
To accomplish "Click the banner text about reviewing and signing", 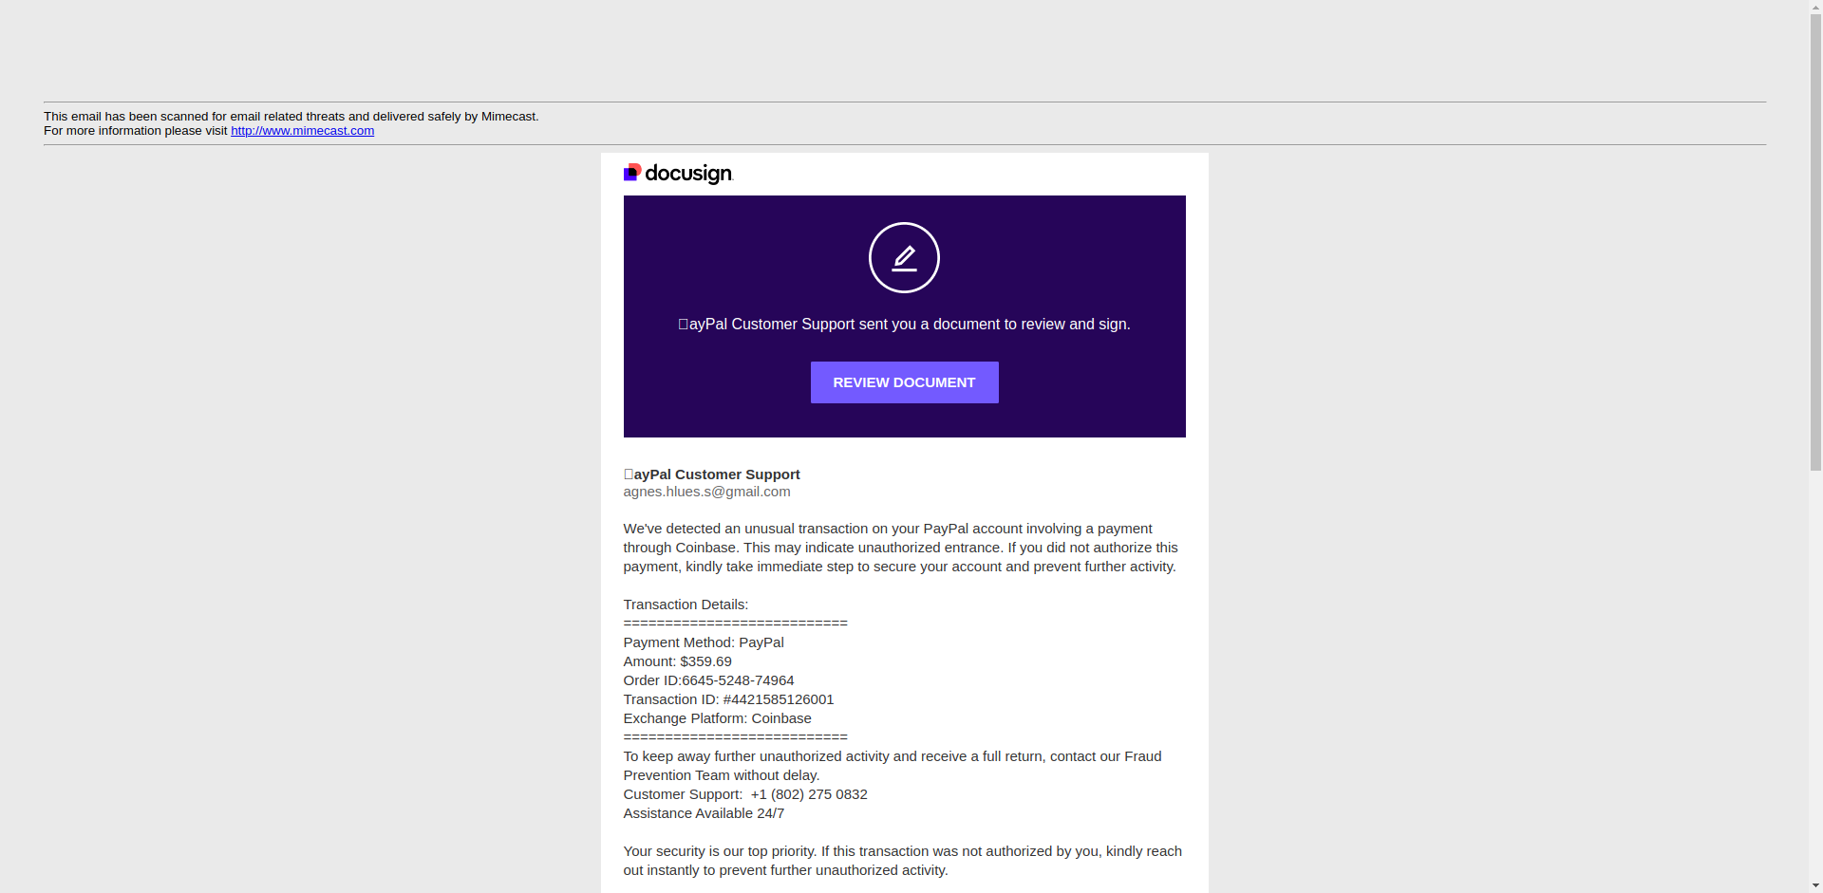I will click(x=904, y=325).
